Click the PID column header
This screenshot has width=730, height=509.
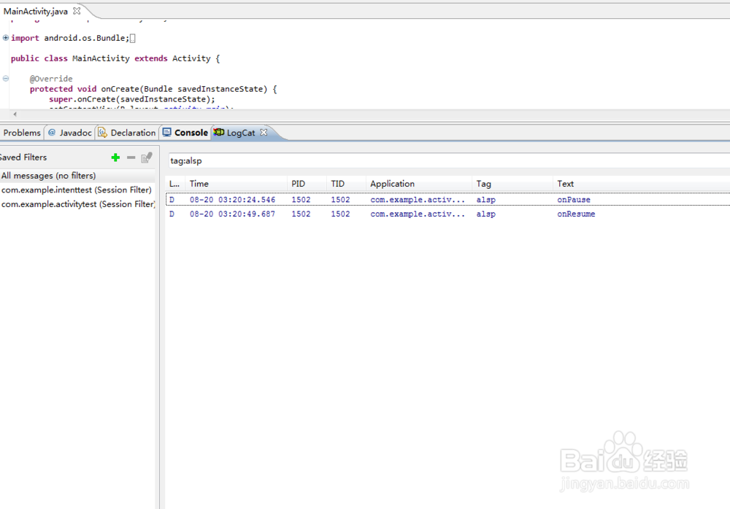[x=307, y=183]
